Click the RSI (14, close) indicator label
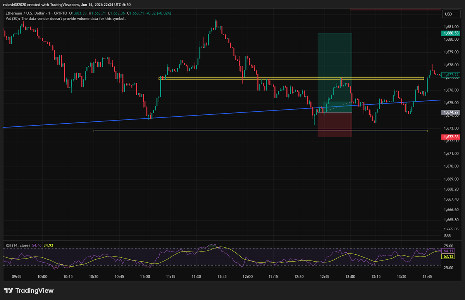 coord(18,246)
